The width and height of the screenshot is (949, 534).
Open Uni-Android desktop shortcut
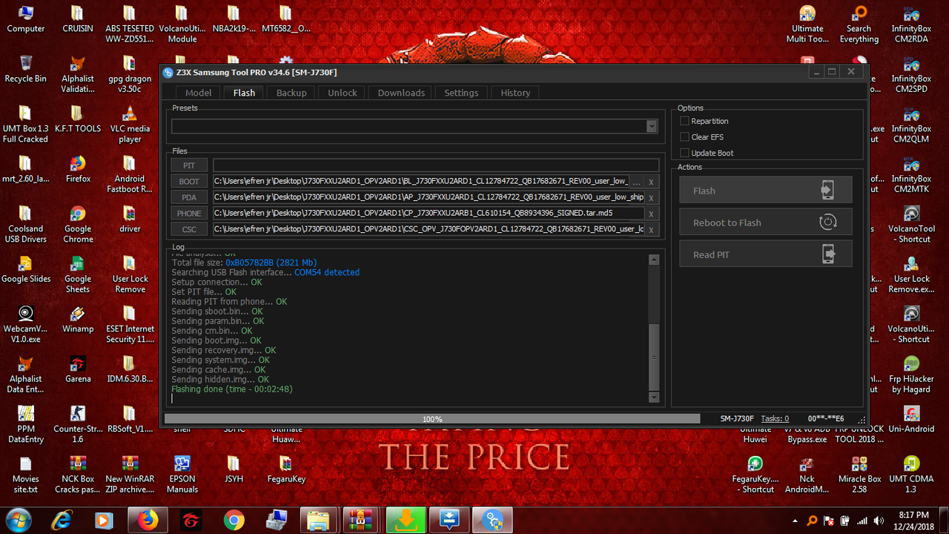point(911,419)
